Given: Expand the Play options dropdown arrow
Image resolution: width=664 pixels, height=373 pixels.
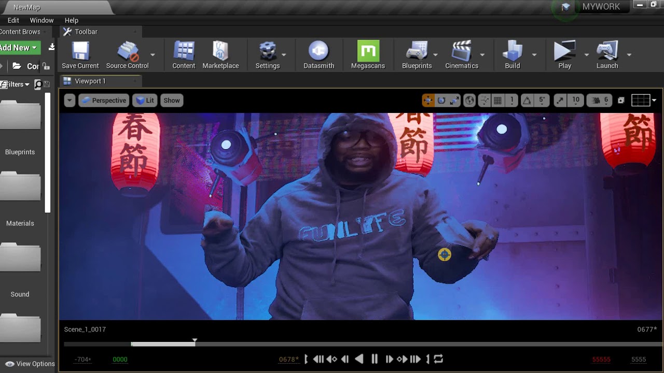Looking at the screenshot, I should [x=586, y=54].
